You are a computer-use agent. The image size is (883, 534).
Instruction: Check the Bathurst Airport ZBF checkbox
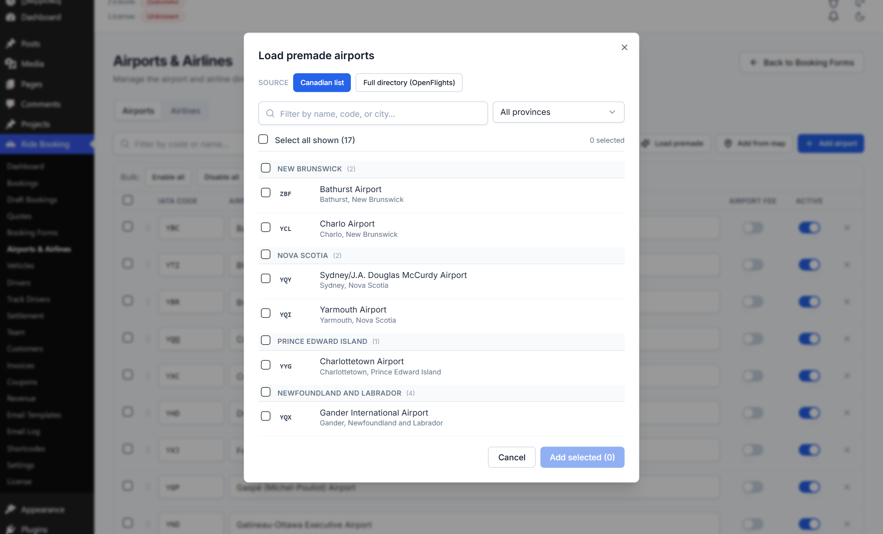click(266, 193)
